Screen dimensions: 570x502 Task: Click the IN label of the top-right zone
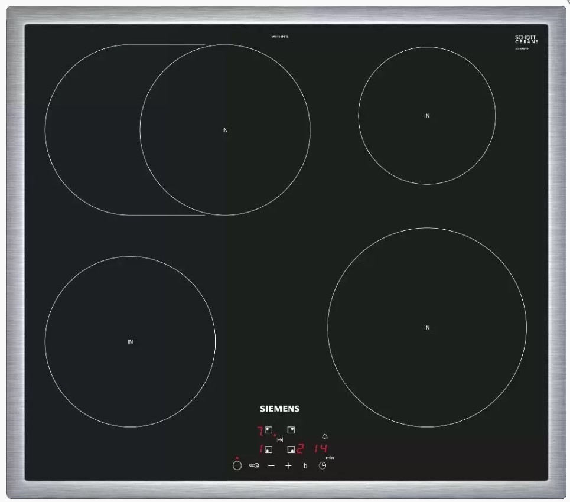[426, 116]
